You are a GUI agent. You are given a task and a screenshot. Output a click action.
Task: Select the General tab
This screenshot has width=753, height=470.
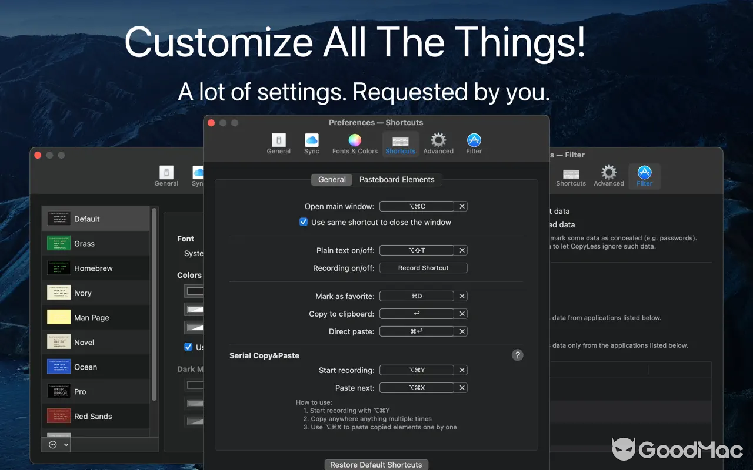(x=331, y=180)
